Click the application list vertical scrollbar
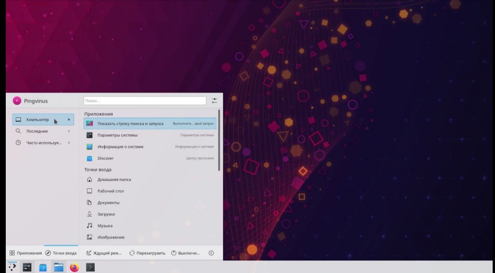The image size is (495, 273). 219,140
